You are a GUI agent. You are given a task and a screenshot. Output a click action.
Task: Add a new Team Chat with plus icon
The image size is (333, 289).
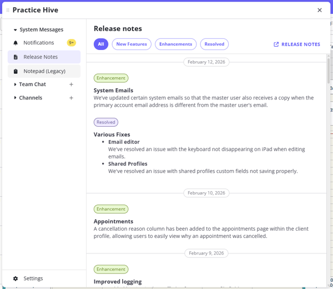tap(71, 84)
